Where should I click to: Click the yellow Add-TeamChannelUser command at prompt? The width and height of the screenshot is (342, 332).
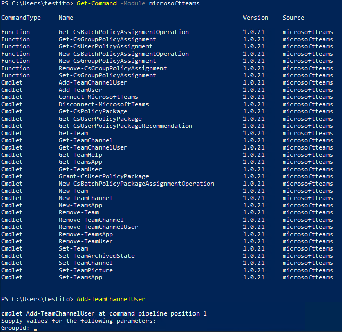tap(111, 299)
